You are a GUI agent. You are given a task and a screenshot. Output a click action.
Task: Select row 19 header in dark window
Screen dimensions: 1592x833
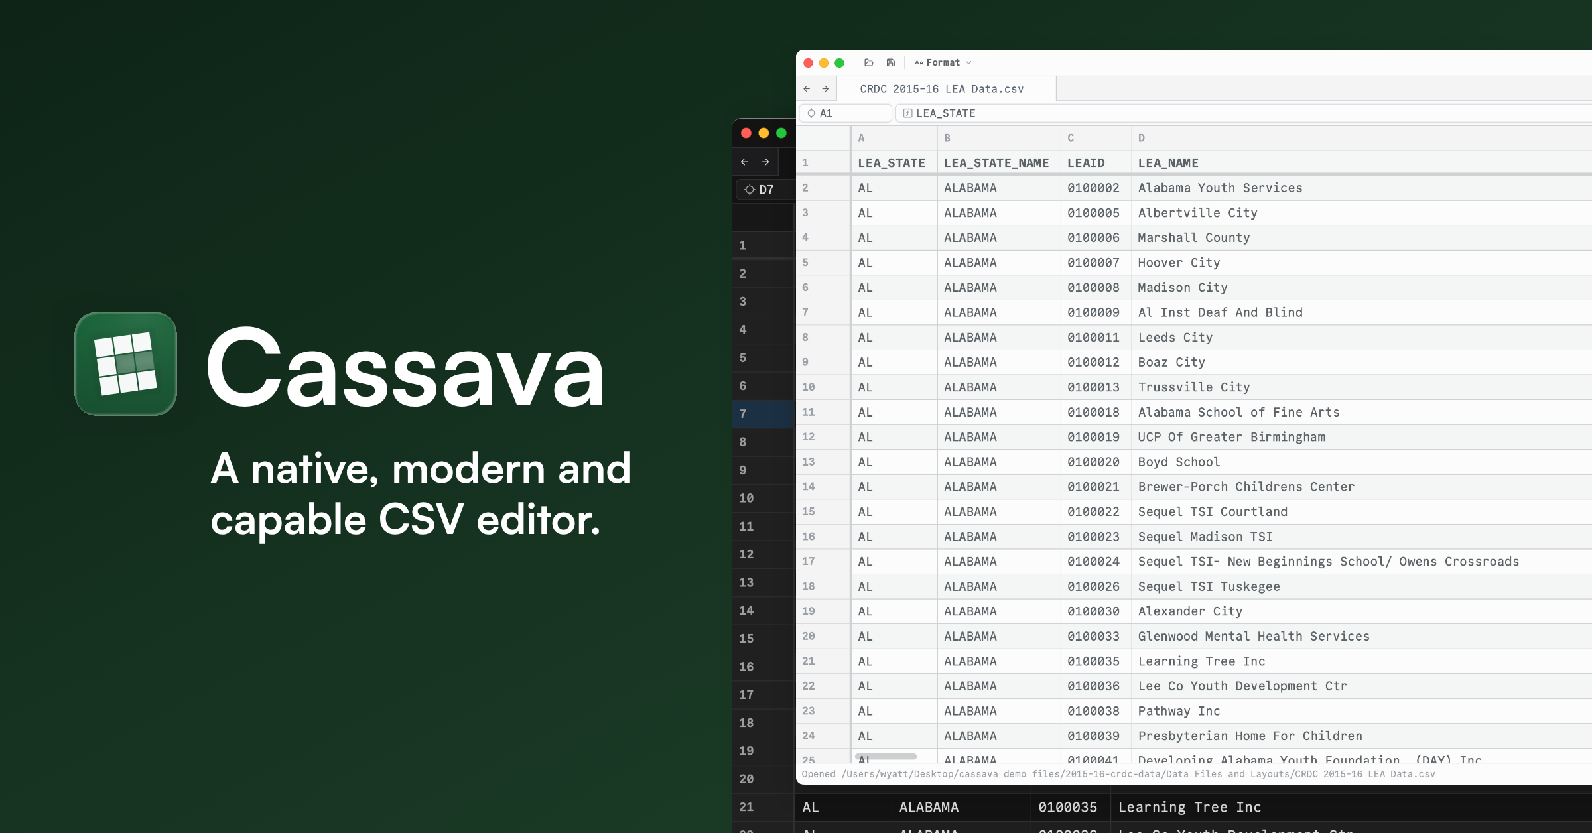point(763,751)
